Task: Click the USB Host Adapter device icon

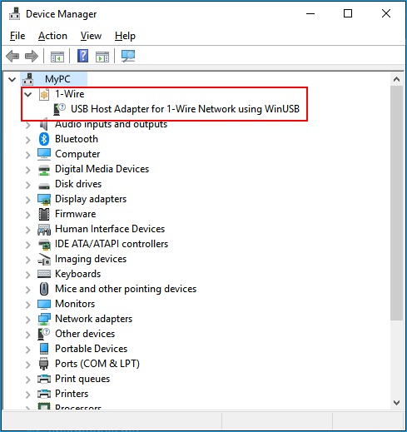Action: point(59,109)
